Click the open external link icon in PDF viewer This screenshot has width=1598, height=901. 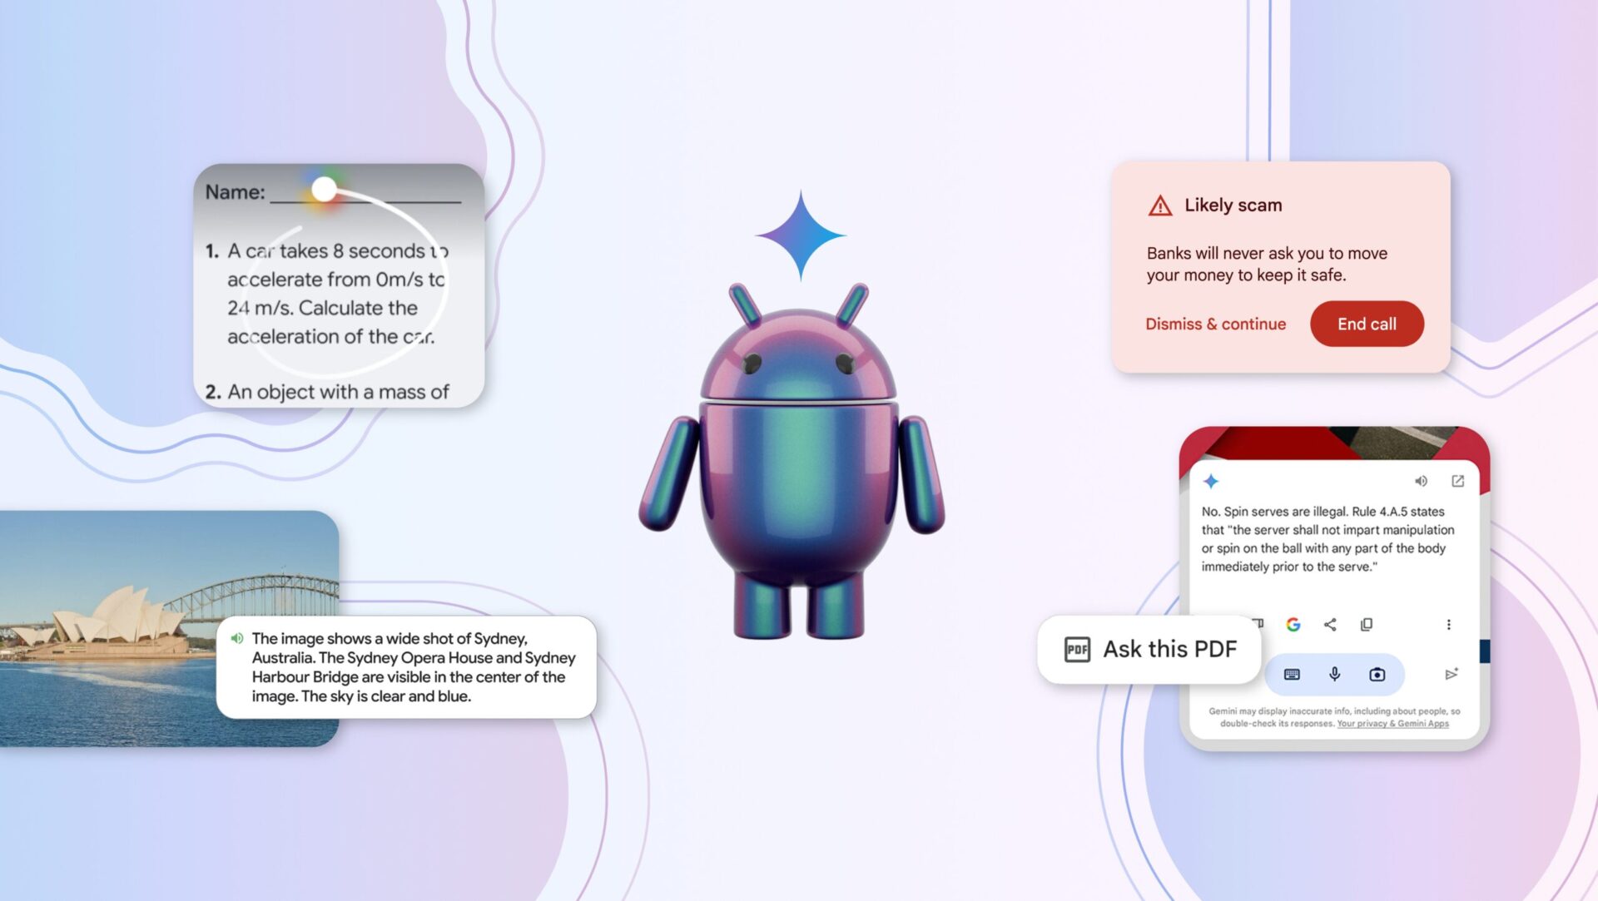[1457, 481]
